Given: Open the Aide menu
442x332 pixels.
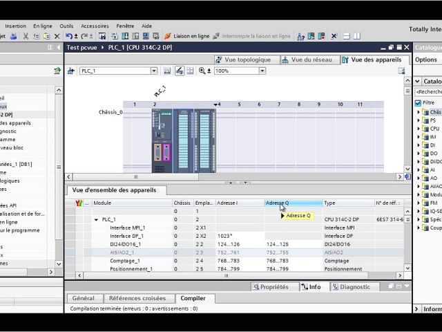Looking at the screenshot, I should click(x=146, y=26).
